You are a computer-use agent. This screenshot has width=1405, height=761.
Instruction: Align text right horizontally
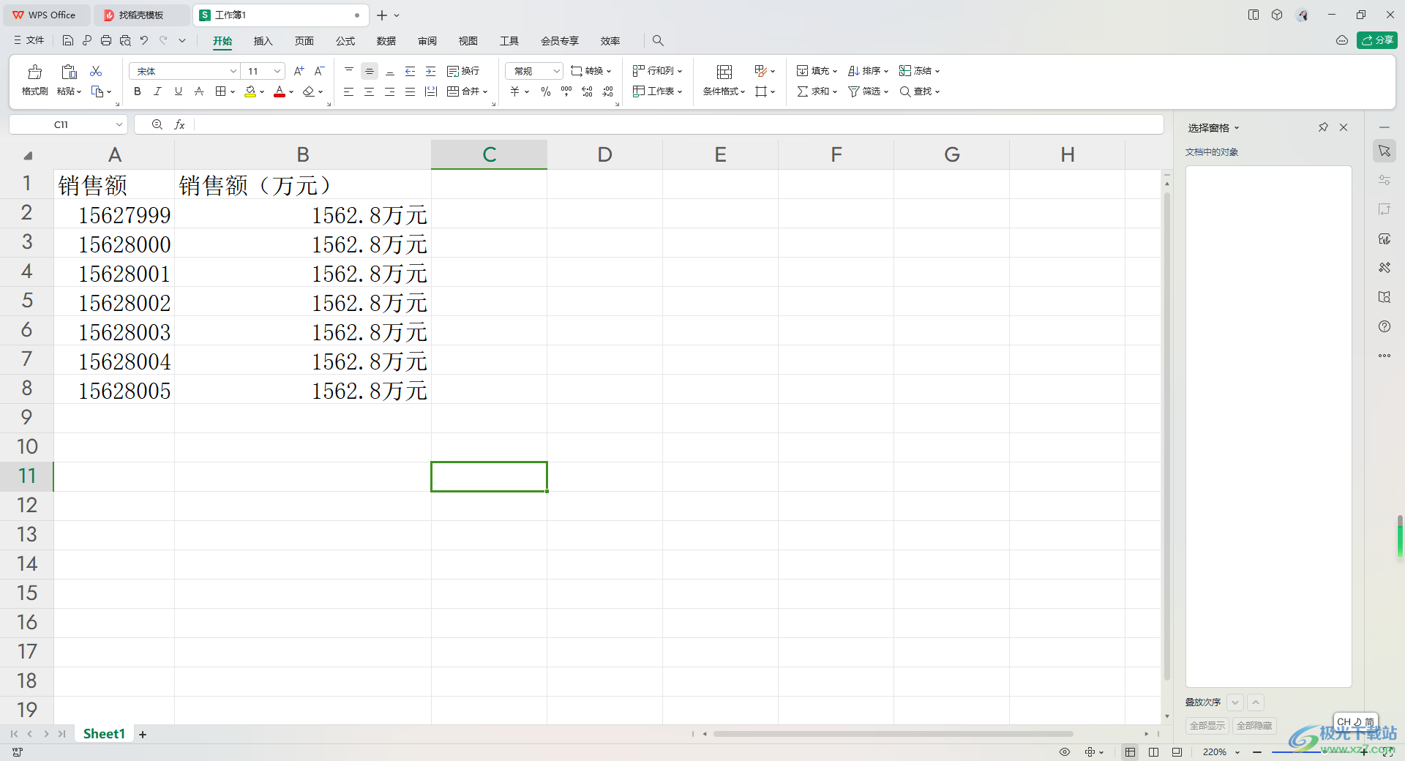tap(390, 91)
